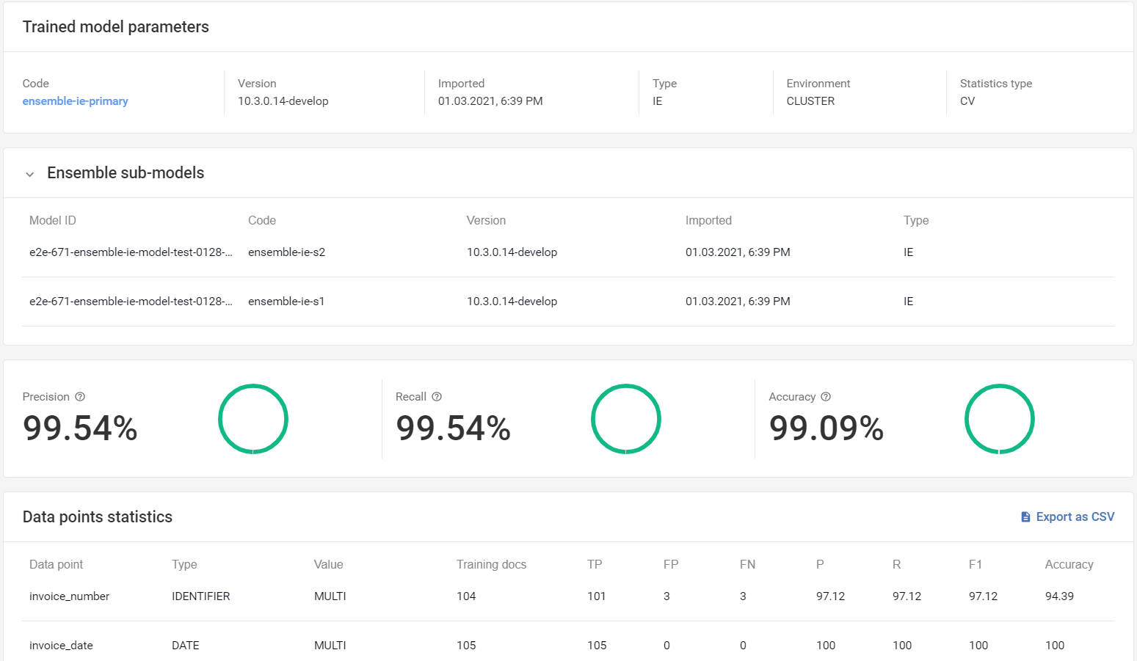The height and width of the screenshot is (661, 1137).
Task: Click the Precision help question-mark icon
Action: tap(80, 397)
